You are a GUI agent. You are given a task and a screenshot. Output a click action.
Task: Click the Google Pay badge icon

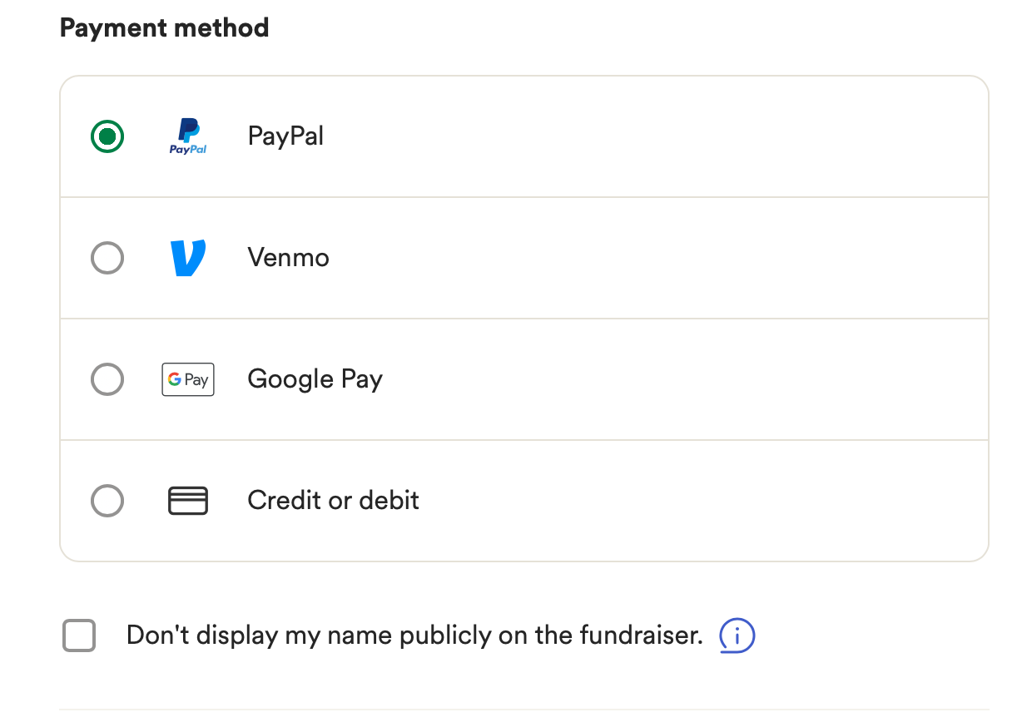[x=188, y=379]
